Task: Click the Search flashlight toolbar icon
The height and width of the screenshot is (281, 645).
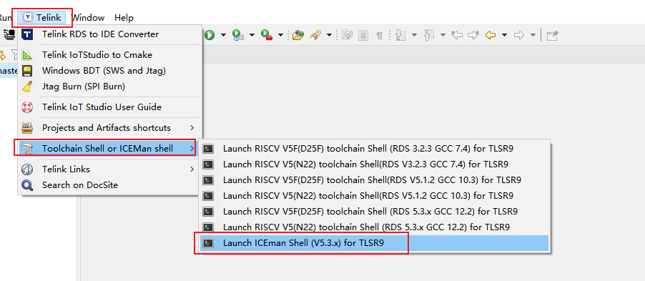Action: point(315,35)
